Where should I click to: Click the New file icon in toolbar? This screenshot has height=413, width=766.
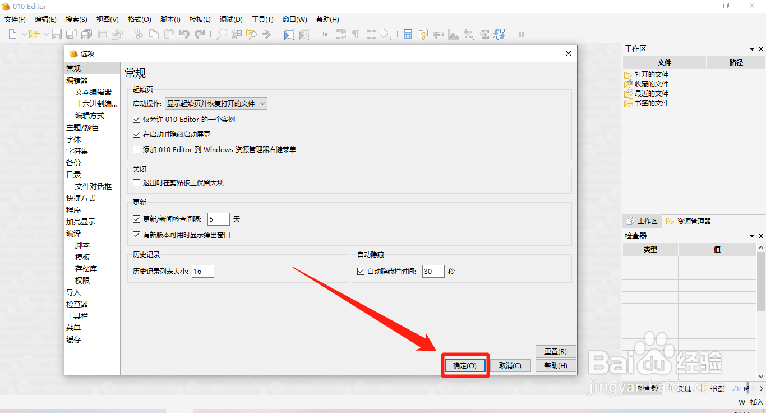tap(13, 34)
